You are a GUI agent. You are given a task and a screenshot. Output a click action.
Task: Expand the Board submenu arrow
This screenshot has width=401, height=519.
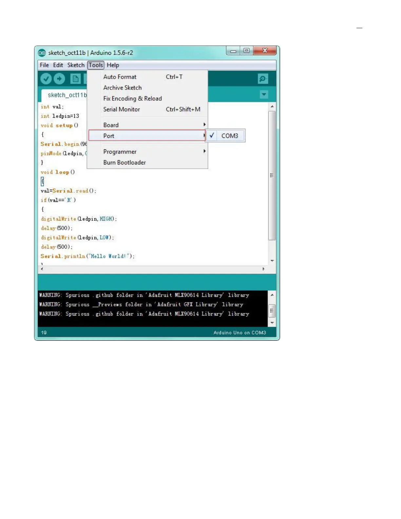tap(204, 125)
